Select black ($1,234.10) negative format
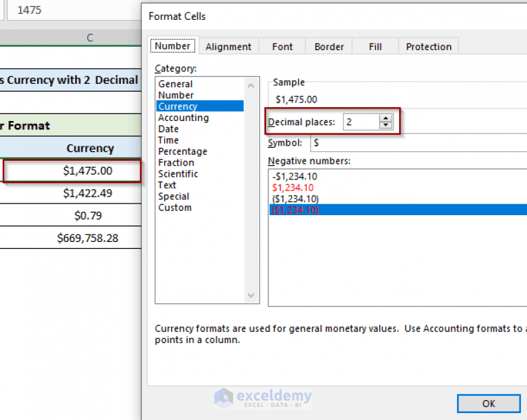The width and height of the screenshot is (527, 420). point(398,199)
